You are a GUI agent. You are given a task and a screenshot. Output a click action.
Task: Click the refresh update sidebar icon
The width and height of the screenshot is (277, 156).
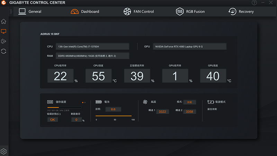click(x=3, y=51)
